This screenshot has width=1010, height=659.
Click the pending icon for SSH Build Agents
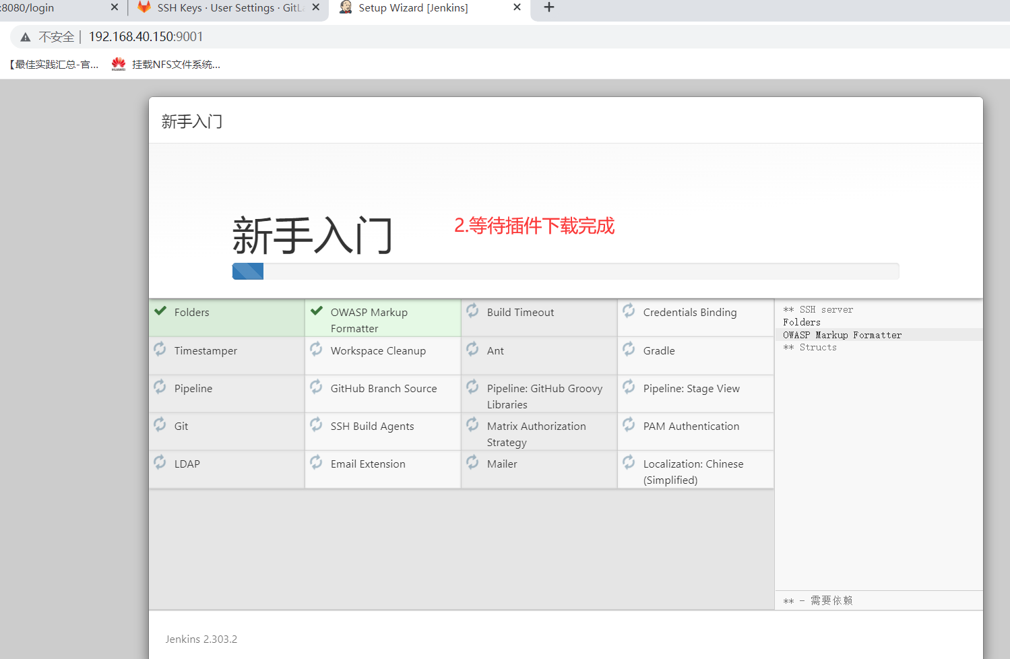(316, 425)
